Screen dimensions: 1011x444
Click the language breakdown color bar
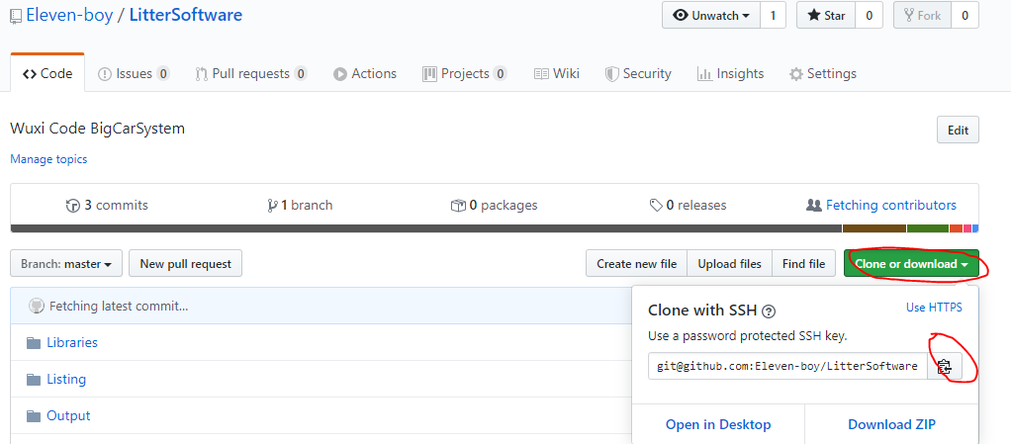tap(495, 228)
